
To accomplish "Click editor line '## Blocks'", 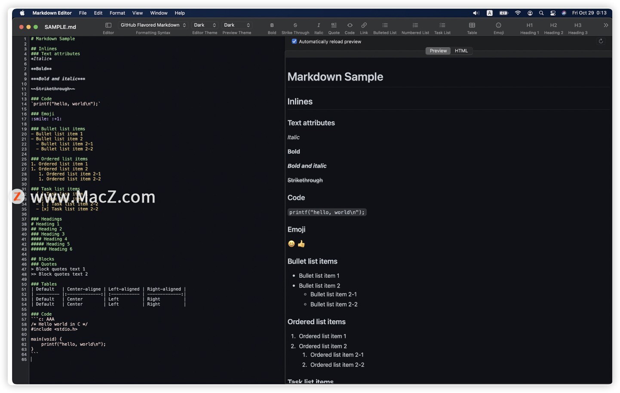I will tap(43, 259).
